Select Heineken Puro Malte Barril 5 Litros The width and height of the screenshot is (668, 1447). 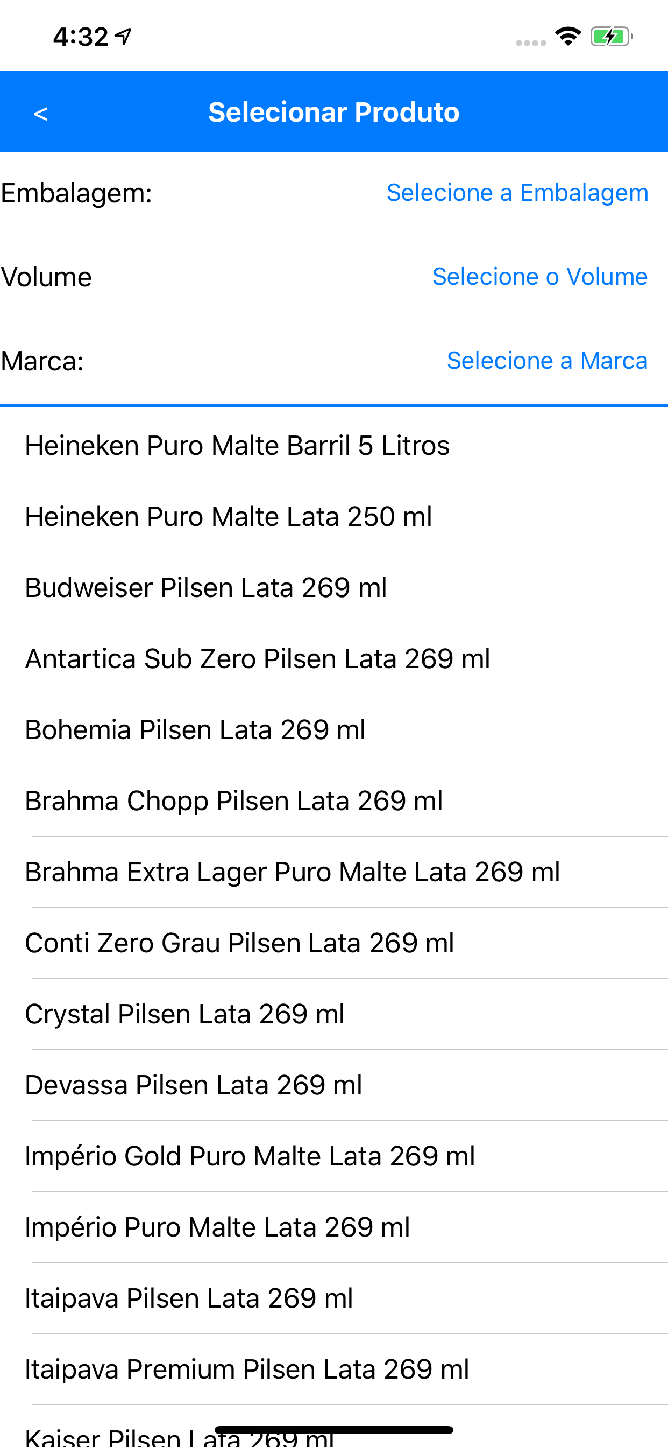pyautogui.click(x=334, y=445)
